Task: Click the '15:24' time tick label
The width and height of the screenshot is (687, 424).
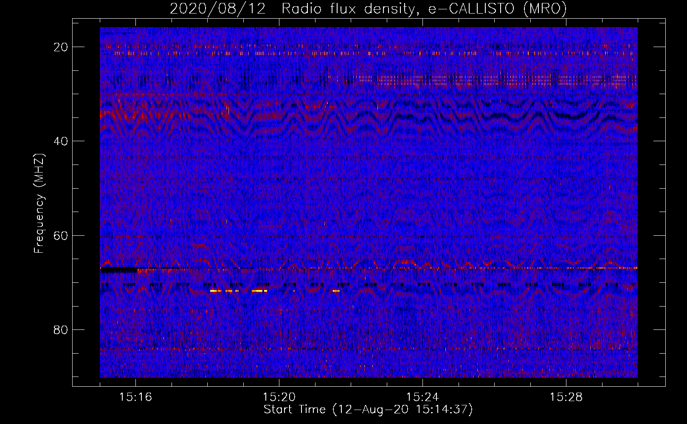Action: 422,397
